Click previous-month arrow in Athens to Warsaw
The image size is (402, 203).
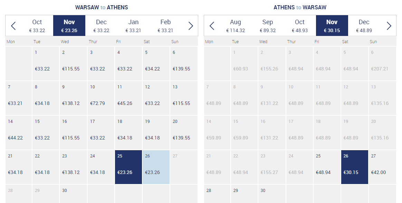(212, 26)
